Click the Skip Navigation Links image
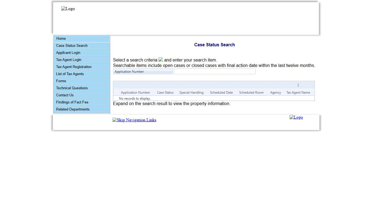This screenshot has width=372, height=209. [x=134, y=120]
